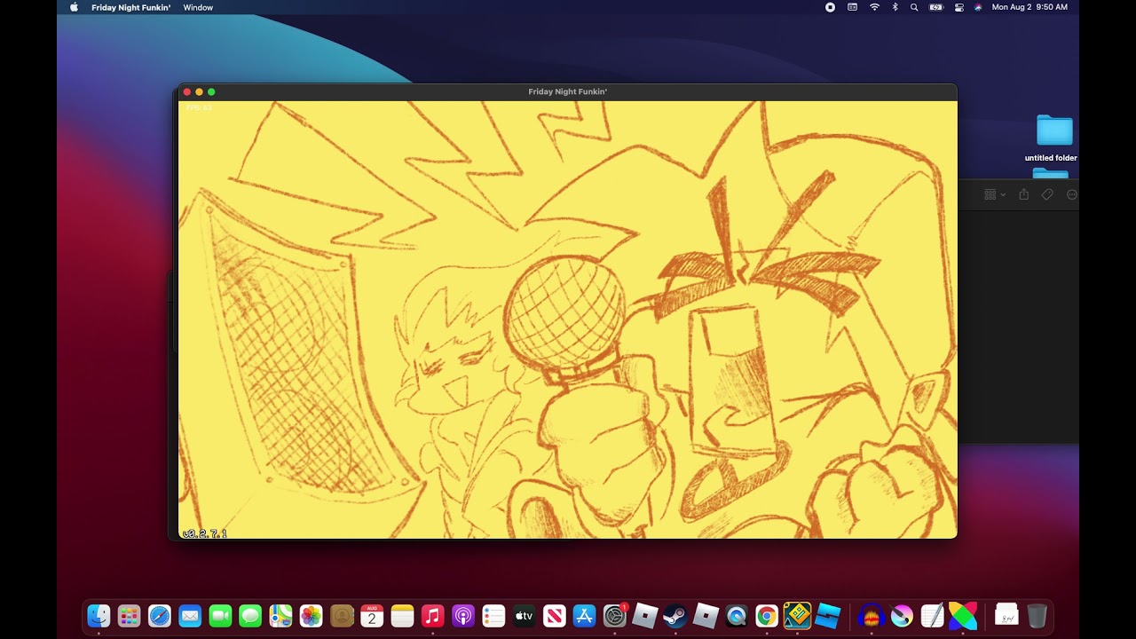Open the Trash in the dock
The width and height of the screenshot is (1136, 639).
[x=1037, y=615]
